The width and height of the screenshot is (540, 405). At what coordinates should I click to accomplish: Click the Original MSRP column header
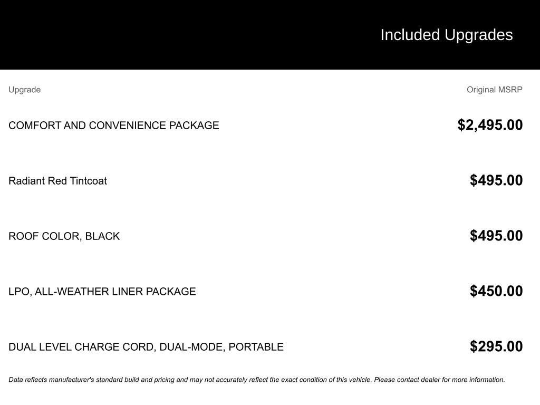[494, 90]
